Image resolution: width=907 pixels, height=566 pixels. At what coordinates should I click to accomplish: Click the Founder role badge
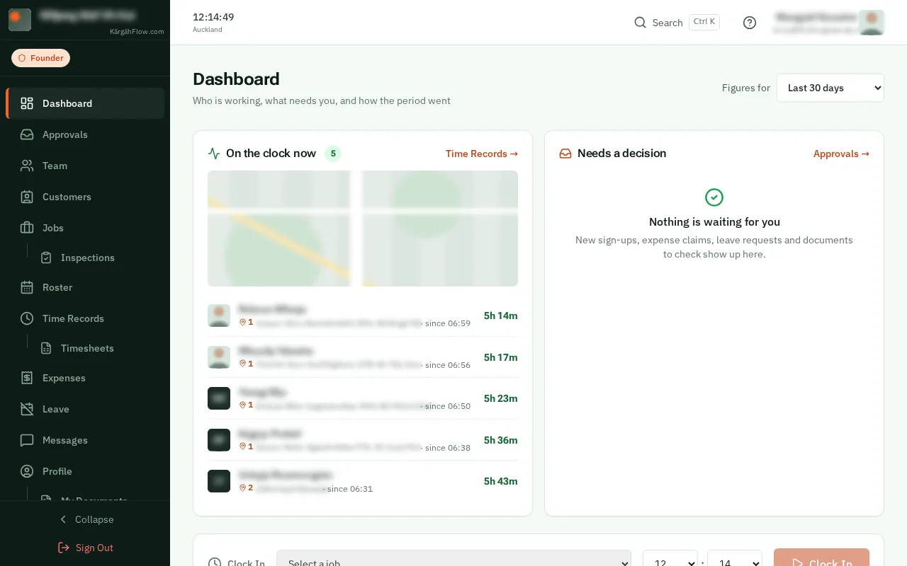point(40,58)
